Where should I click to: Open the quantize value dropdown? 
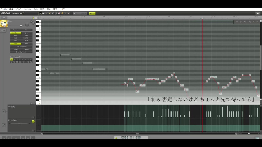82,13
